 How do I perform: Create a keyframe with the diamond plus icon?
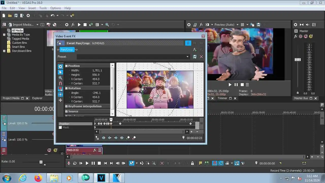pyautogui.click(x=128, y=138)
